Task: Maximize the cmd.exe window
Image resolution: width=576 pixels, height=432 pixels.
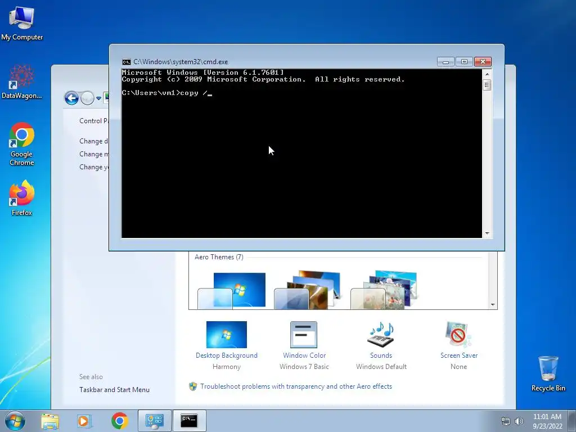Action: point(464,62)
